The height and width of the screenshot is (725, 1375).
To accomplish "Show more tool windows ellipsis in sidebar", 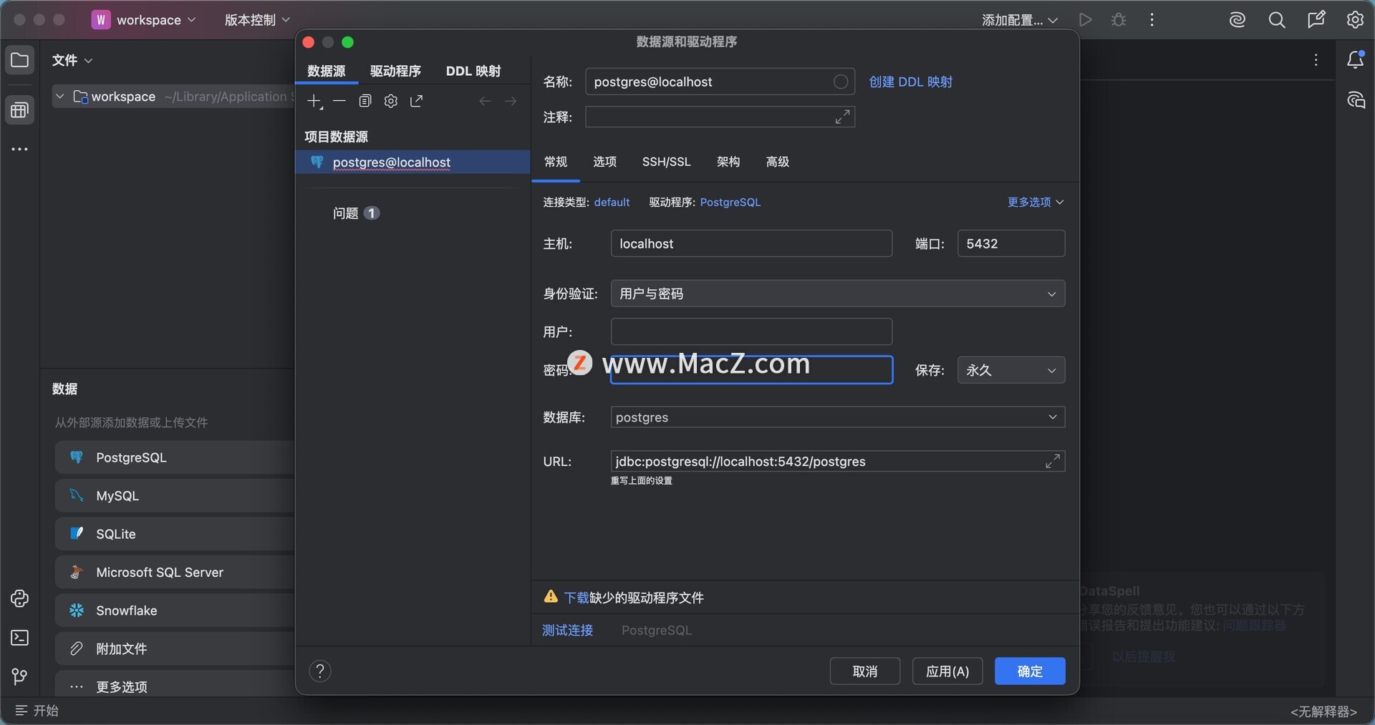I will [20, 150].
